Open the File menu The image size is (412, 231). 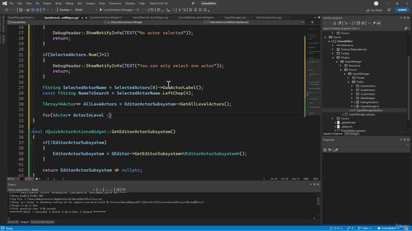[x=12, y=3]
